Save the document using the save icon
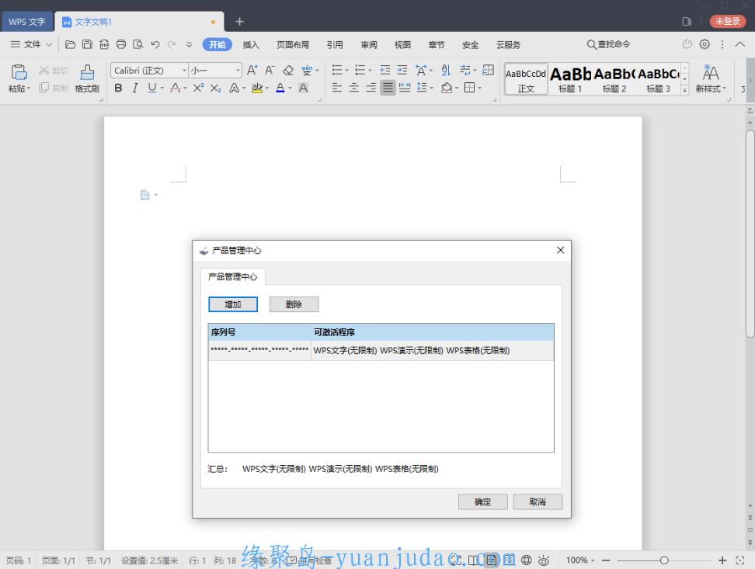This screenshot has height=569, width=755. tap(87, 44)
